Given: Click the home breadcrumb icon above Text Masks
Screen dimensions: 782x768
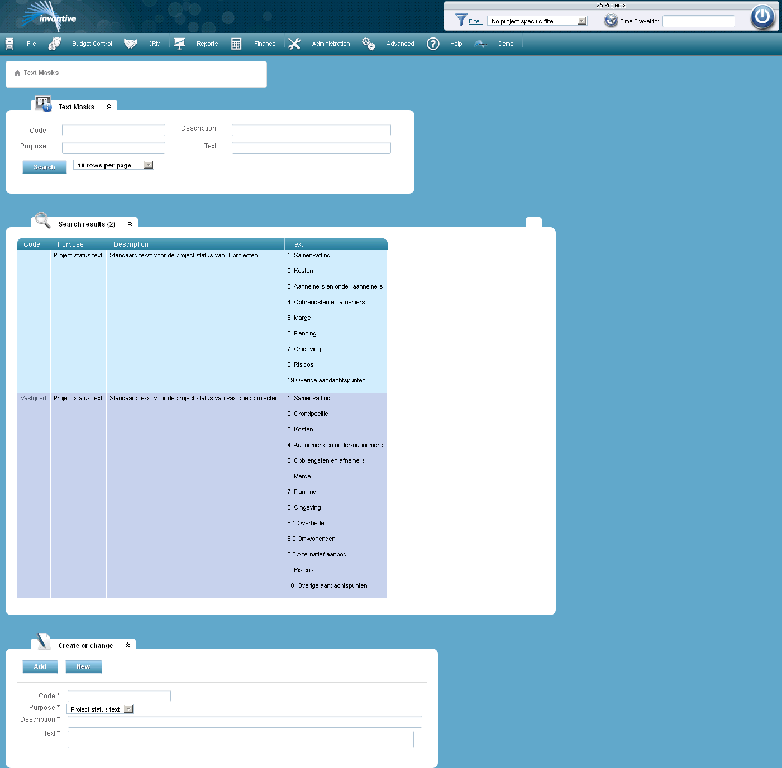Looking at the screenshot, I should click(x=16, y=73).
